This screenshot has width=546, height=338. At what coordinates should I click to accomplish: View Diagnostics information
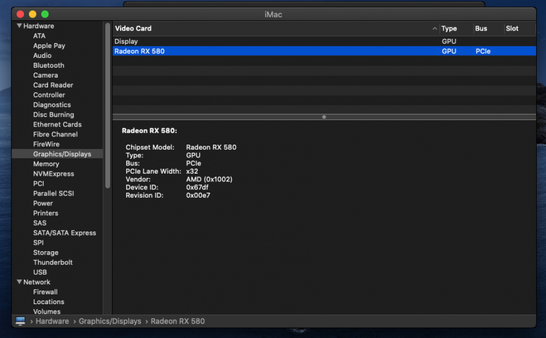[52, 105]
